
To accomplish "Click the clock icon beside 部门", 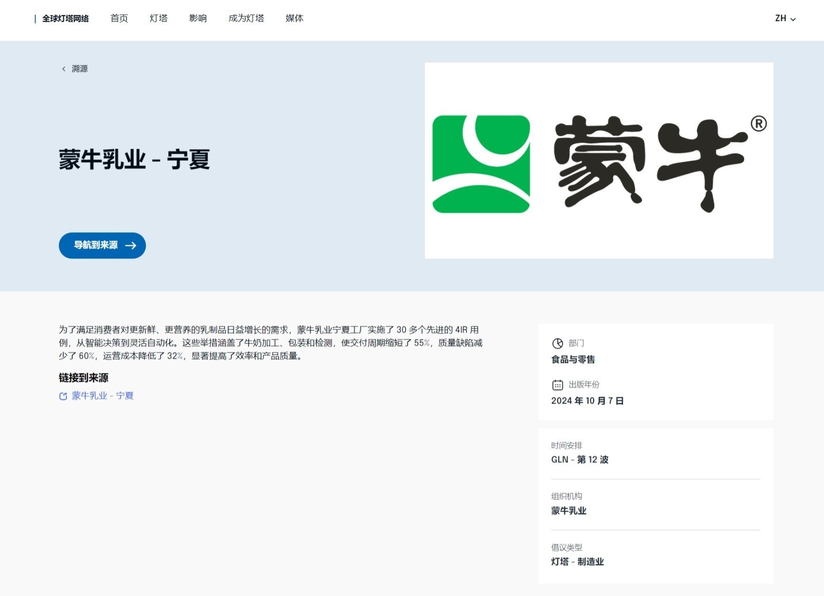I will 557,343.
